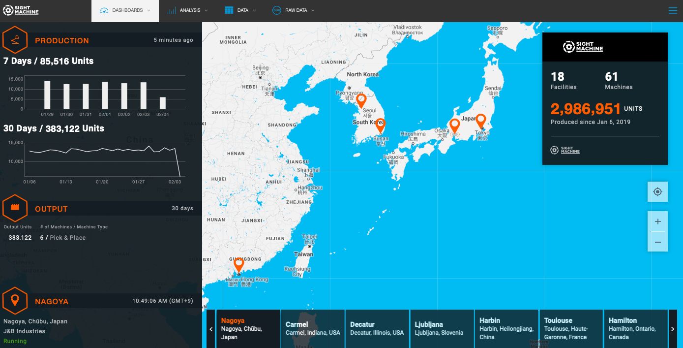The image size is (683, 348).
Task: Click the Output factory hexagon icon
Action: (x=15, y=209)
